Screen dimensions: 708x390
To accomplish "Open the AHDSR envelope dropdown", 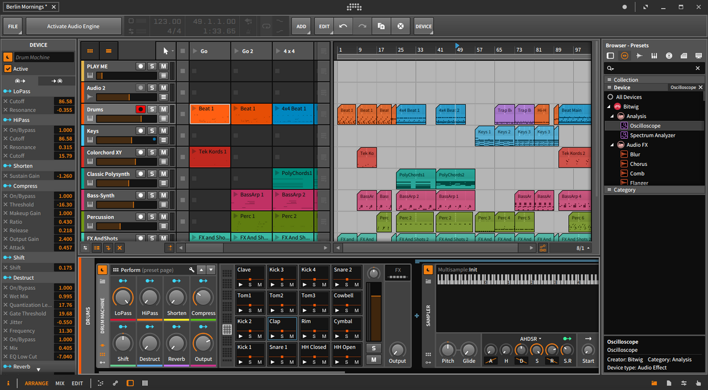I will pos(530,339).
